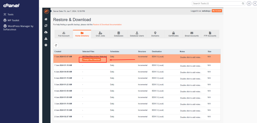Open the cloud download sidebar icon
This screenshot has width=257, height=123.
46,32
